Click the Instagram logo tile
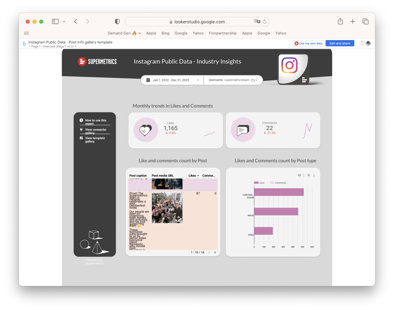 (293, 69)
